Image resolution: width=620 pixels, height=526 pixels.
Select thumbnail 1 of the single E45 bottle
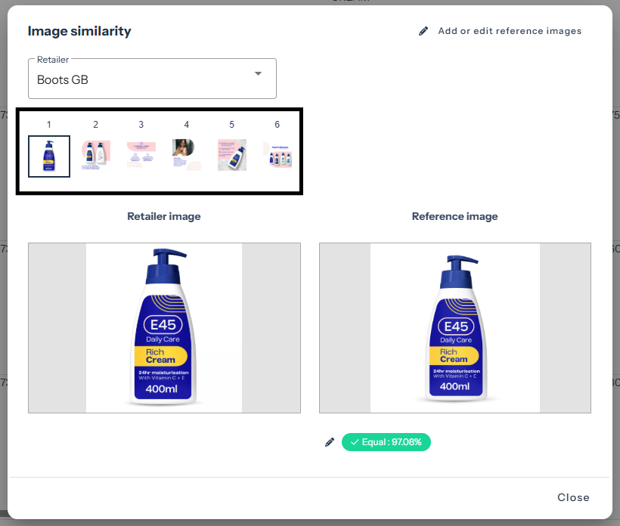click(49, 156)
